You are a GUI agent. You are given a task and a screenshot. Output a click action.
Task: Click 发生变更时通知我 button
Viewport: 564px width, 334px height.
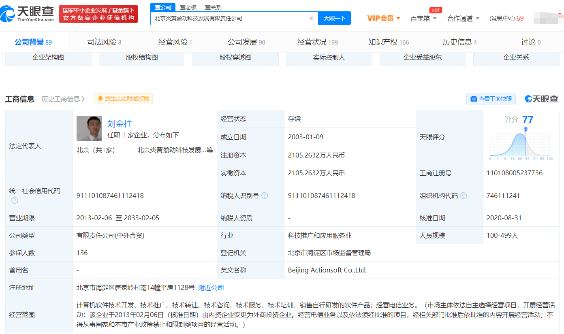[123, 98]
